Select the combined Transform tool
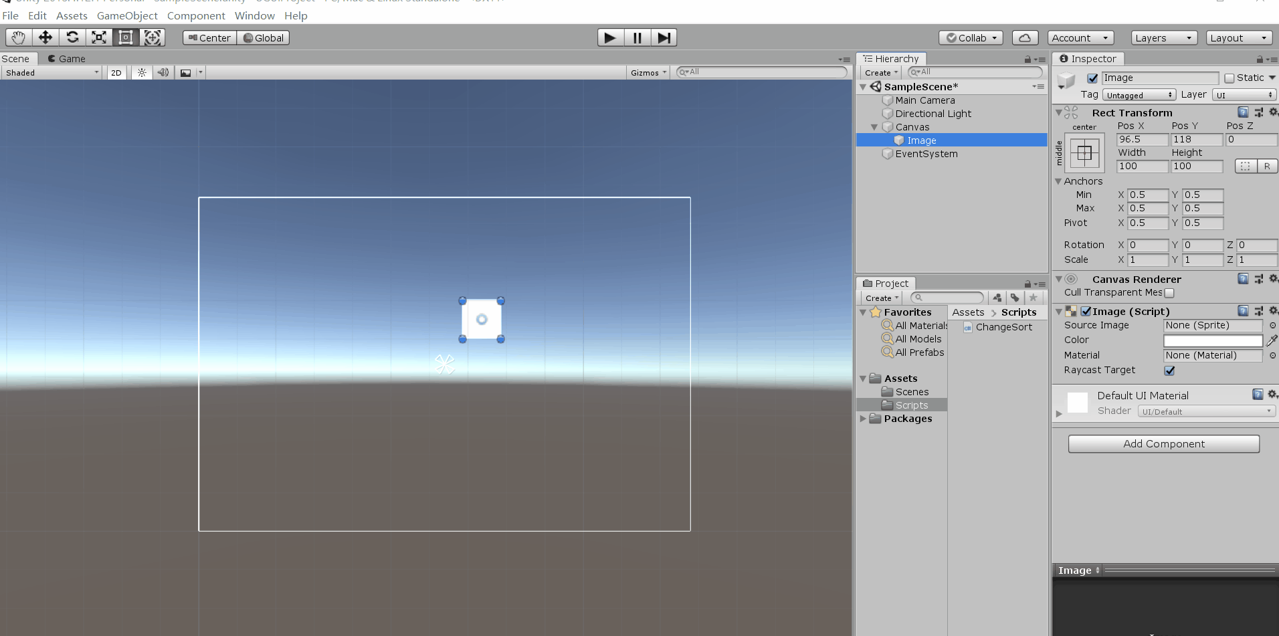This screenshot has width=1279, height=636. [153, 38]
